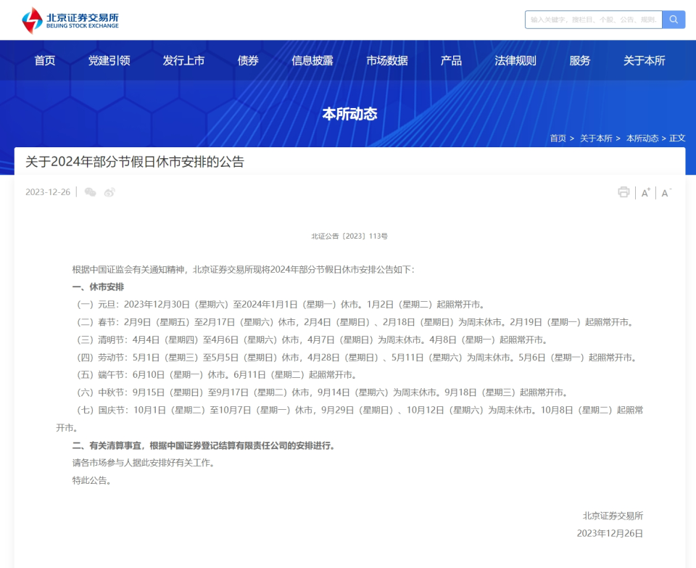Open the 首页 navigation menu item
The image size is (696, 568).
click(x=45, y=60)
